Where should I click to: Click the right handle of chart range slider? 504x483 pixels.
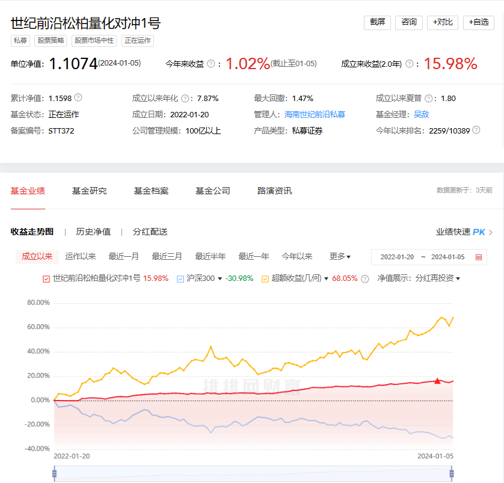(452, 474)
